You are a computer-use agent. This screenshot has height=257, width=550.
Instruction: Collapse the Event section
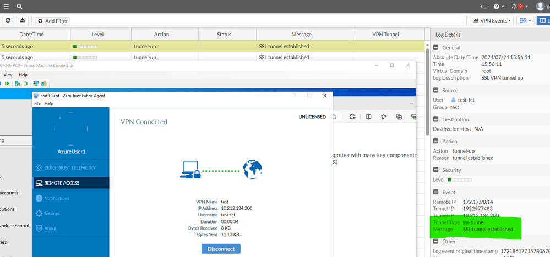pyautogui.click(x=435, y=192)
